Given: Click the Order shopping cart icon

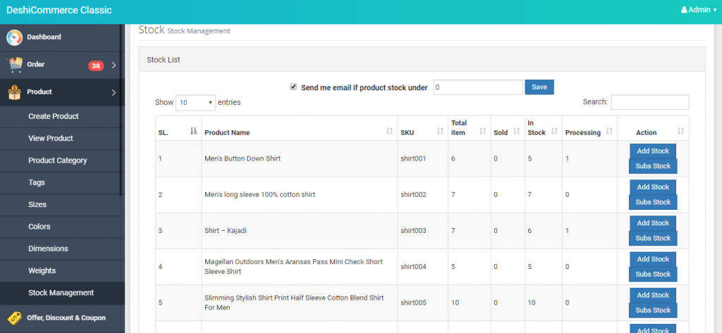Looking at the screenshot, I should pos(15,65).
